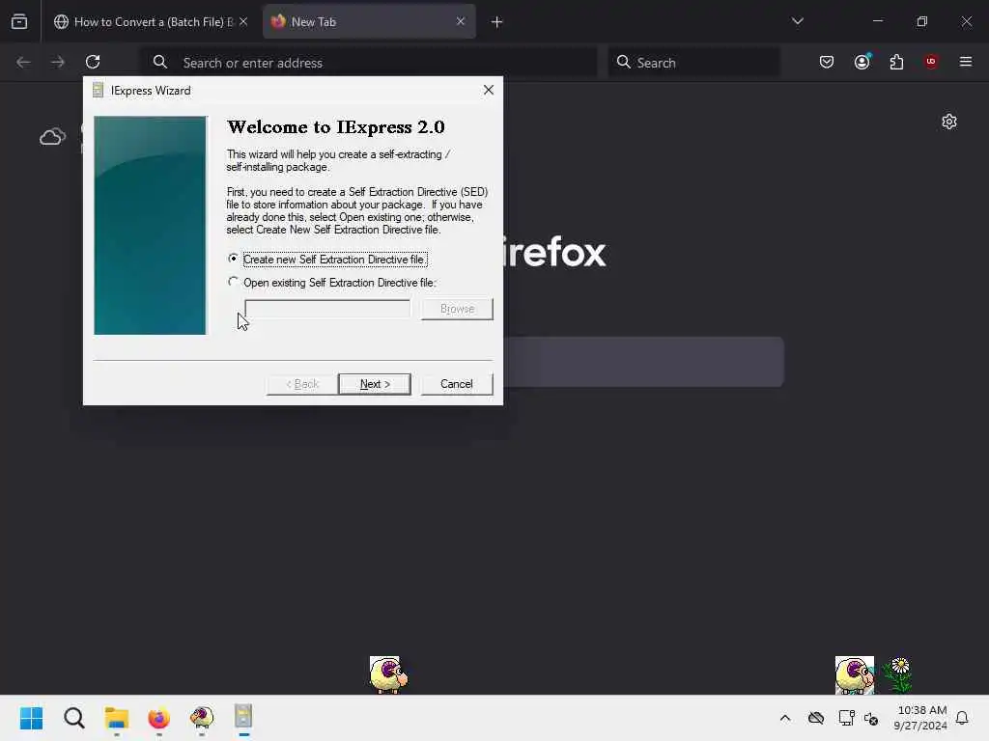The width and height of the screenshot is (989, 741).
Task: Reload the current Firefox page
Action: coord(93,62)
